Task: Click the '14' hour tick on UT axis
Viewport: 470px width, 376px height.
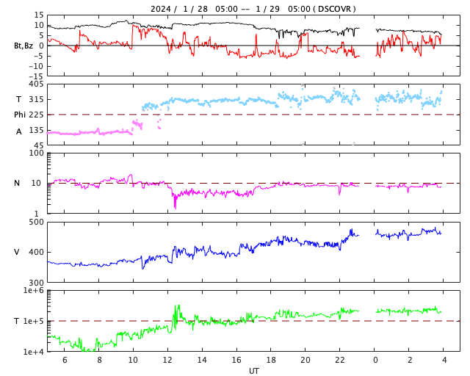Action: 202,360
